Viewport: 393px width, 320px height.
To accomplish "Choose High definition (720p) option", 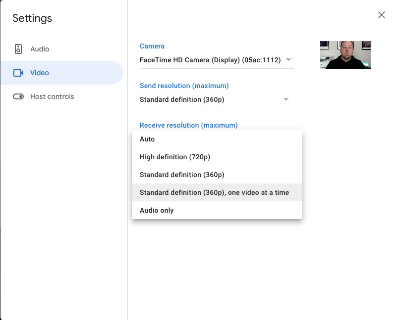I will 217,157.
